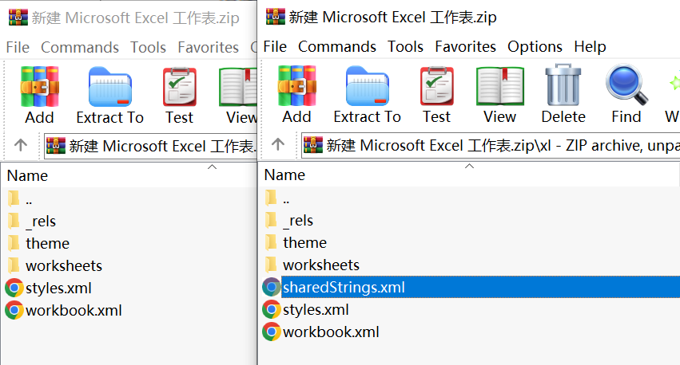The height and width of the screenshot is (365, 680).
Task: Open the Options menu
Action: (535, 46)
